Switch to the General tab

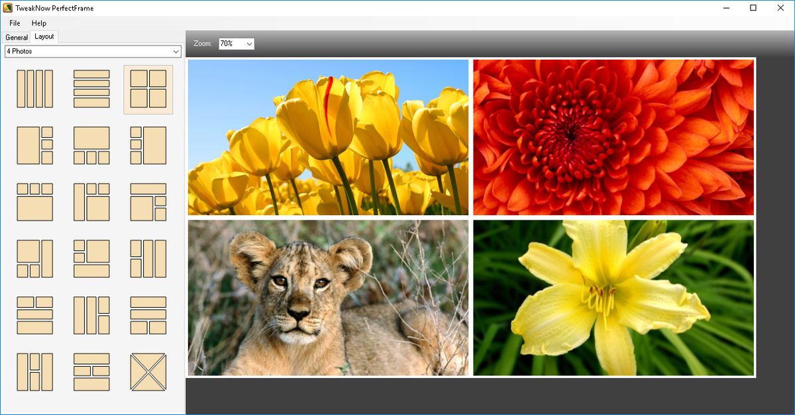[x=16, y=38]
